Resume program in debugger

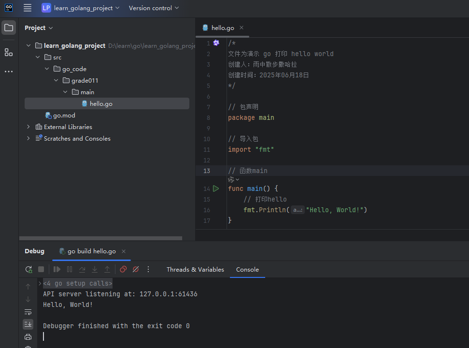[57, 269]
